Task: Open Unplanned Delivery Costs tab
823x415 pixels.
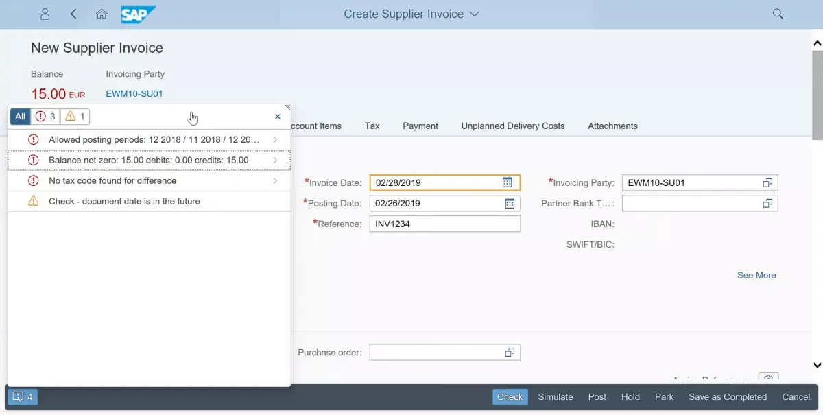Action: (513, 126)
